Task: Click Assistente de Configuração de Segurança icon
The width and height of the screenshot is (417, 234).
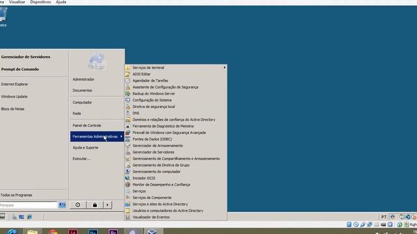Action: pos(128,87)
